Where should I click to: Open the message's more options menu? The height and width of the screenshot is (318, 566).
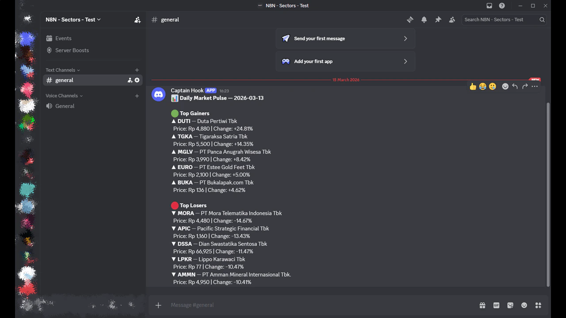(x=535, y=86)
